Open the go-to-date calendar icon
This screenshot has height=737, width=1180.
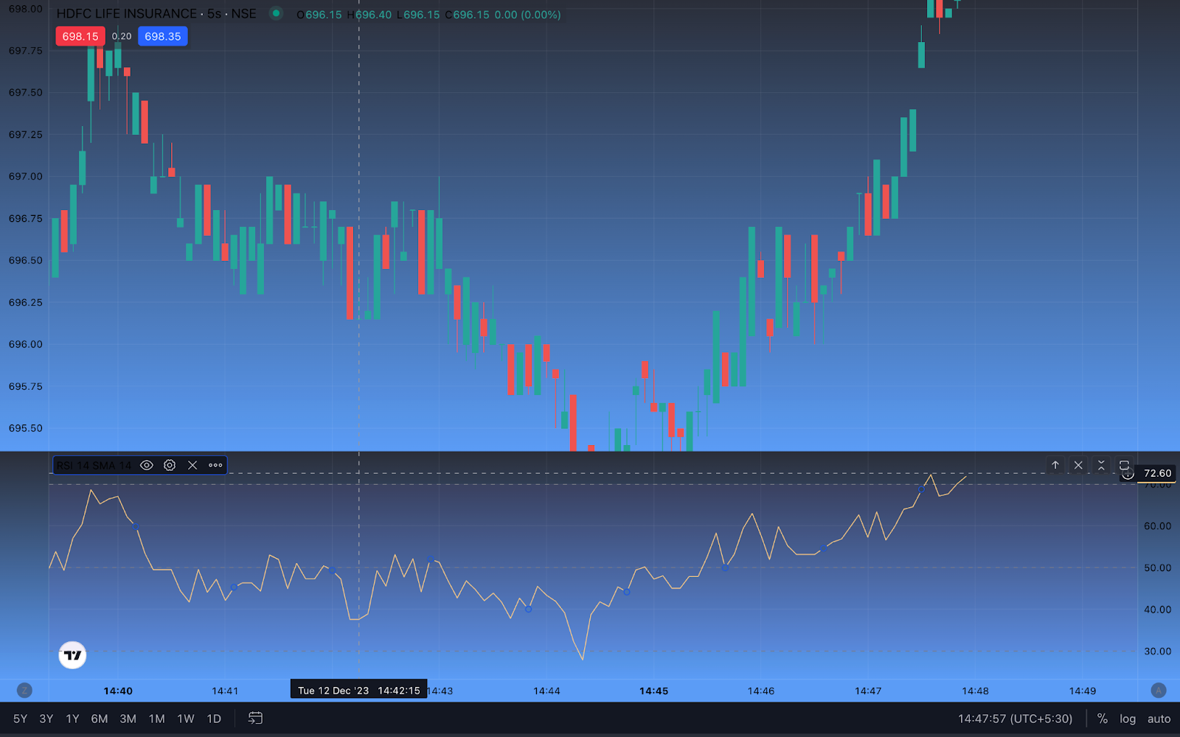[255, 718]
